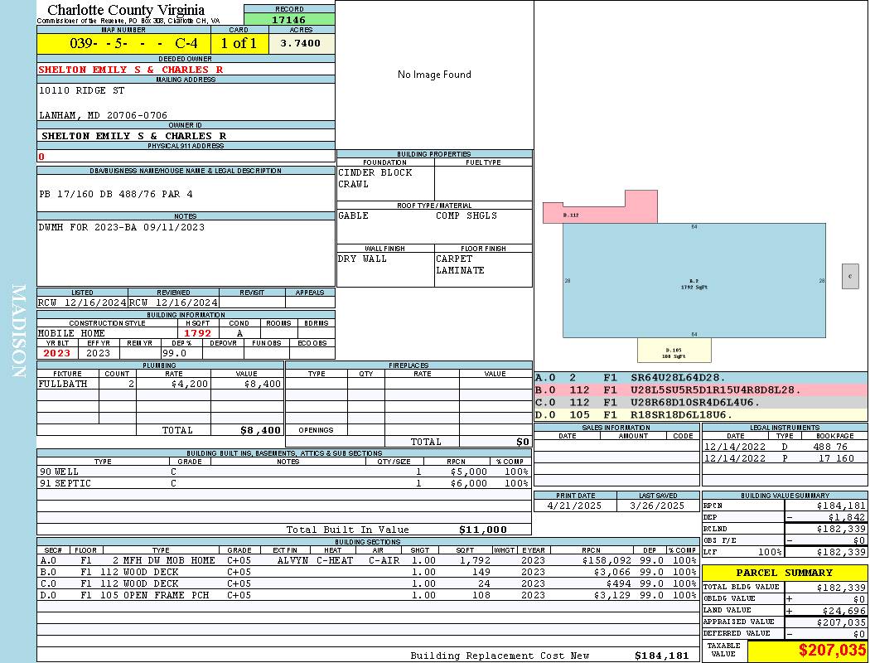Click plumbing total $8,400
This screenshot has height=663, width=870.
click(x=260, y=430)
